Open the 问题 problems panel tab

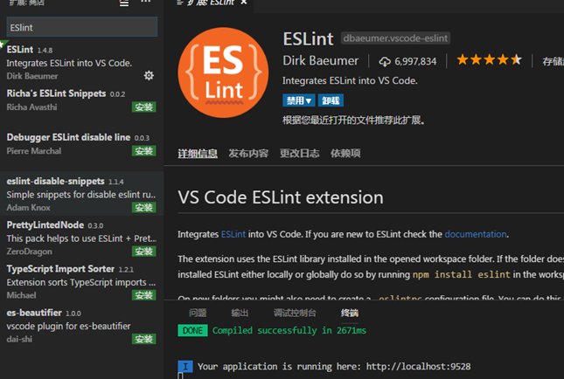pyautogui.click(x=198, y=313)
